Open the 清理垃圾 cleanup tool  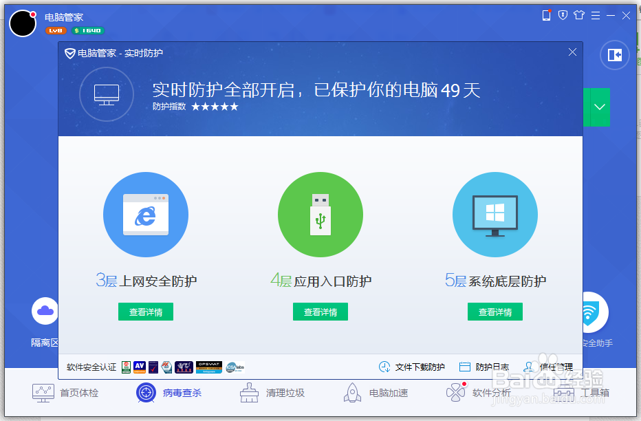(x=248, y=392)
